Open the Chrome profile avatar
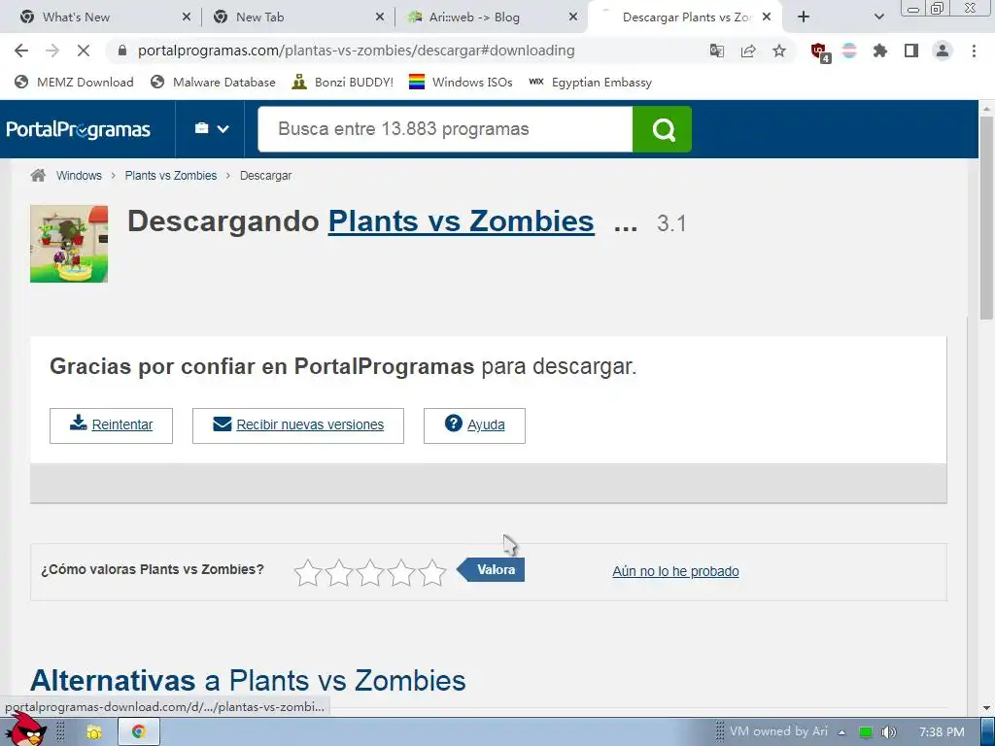Image resolution: width=995 pixels, height=746 pixels. point(943,51)
